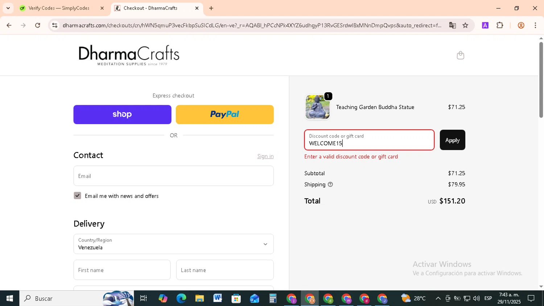Switch to Verify Codes — SimplyCodes tab
The width and height of the screenshot is (544, 306).
(59, 8)
